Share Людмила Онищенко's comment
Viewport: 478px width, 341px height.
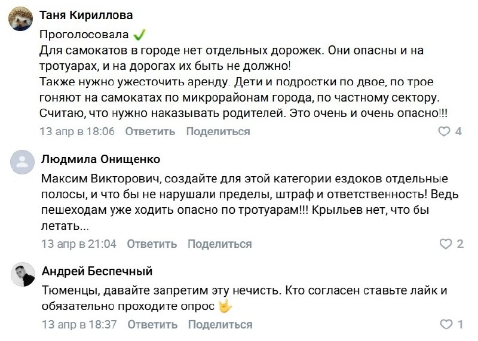pos(219,244)
